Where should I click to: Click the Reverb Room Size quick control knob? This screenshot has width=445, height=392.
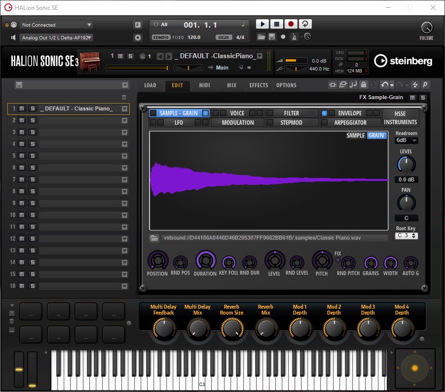232,329
